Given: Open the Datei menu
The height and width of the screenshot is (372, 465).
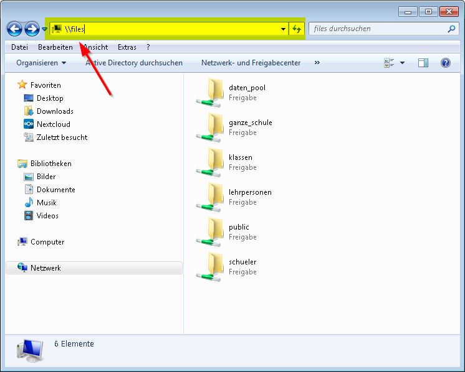Looking at the screenshot, I should 19,47.
